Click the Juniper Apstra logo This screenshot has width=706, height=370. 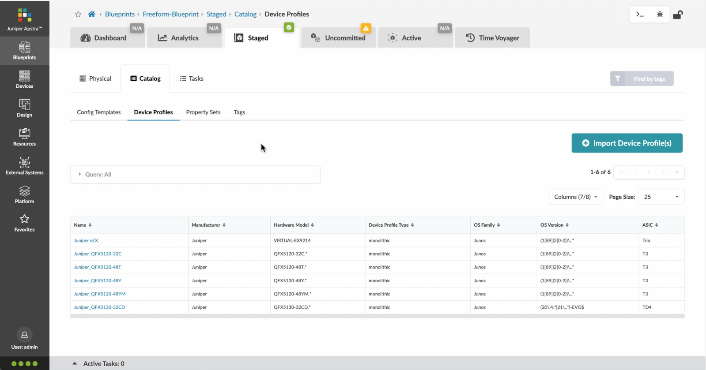pyautogui.click(x=25, y=19)
